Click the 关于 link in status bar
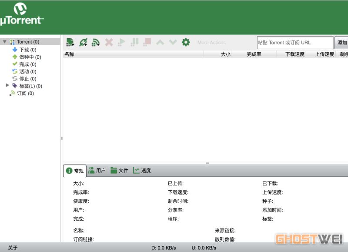 (x=13, y=248)
